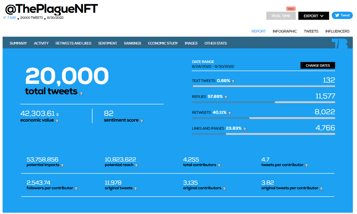Click the 20,000 total tweets figure
The image size is (357, 214).
(x=67, y=75)
